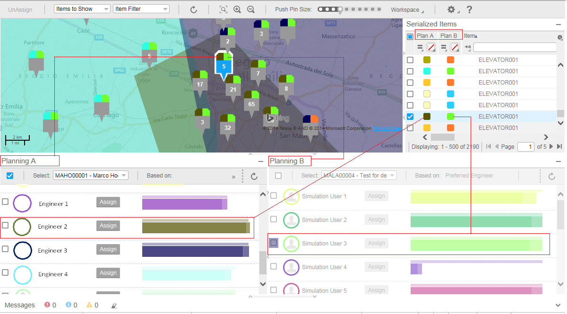Go to the next page of Serialized Items
The image size is (567, 314).
tap(551, 147)
